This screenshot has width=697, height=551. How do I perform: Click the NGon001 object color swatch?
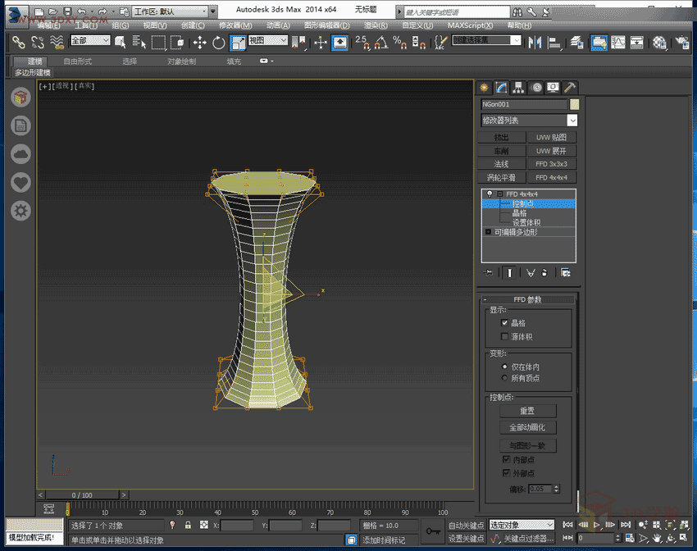pyautogui.click(x=575, y=104)
